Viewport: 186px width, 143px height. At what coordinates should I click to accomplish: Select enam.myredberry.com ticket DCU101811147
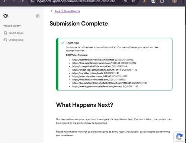tap(100, 76)
